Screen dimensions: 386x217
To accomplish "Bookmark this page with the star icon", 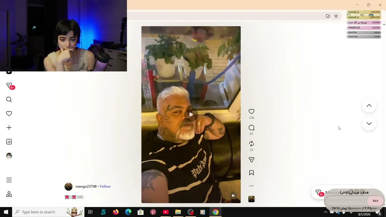I will (336, 16).
